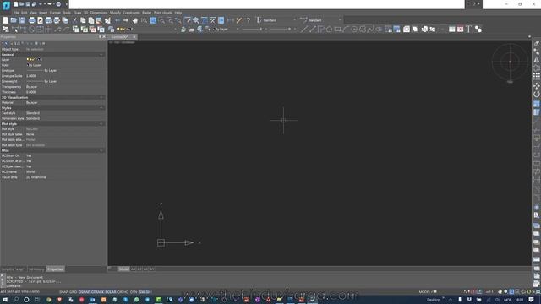
Task: Toggle DYN input in status bar
Action: click(134, 292)
